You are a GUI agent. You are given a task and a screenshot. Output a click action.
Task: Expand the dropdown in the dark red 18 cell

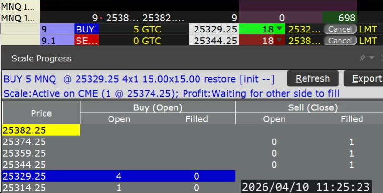coord(279,41)
